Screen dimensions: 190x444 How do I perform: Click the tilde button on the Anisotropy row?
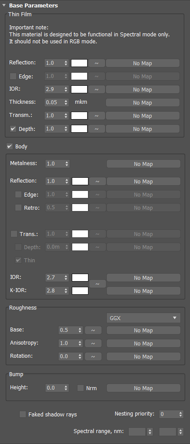point(93,343)
